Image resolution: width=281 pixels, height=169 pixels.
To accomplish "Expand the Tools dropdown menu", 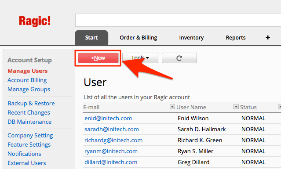I will 140,58.
